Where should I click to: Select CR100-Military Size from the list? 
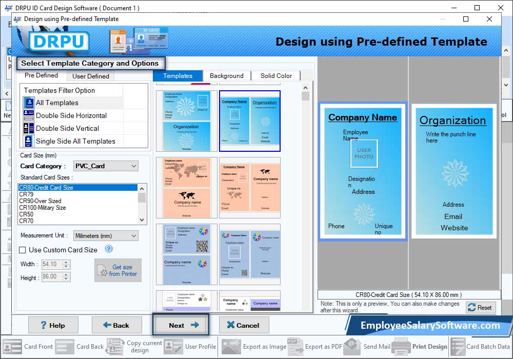pos(43,208)
